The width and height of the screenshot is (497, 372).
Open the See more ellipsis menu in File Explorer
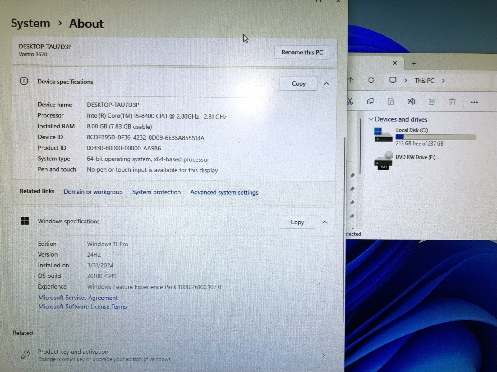coord(474,102)
